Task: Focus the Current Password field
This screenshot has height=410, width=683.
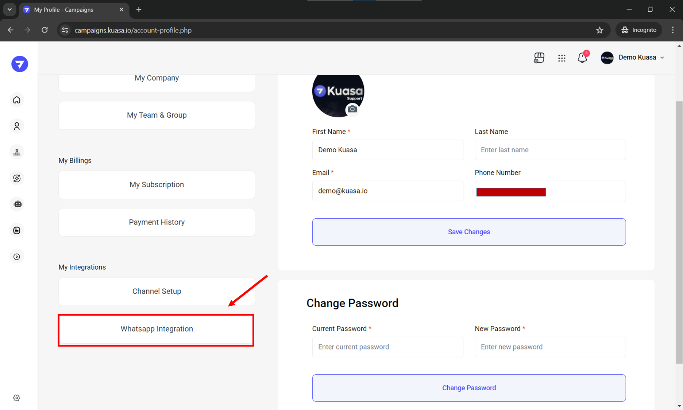Action: tap(387, 347)
